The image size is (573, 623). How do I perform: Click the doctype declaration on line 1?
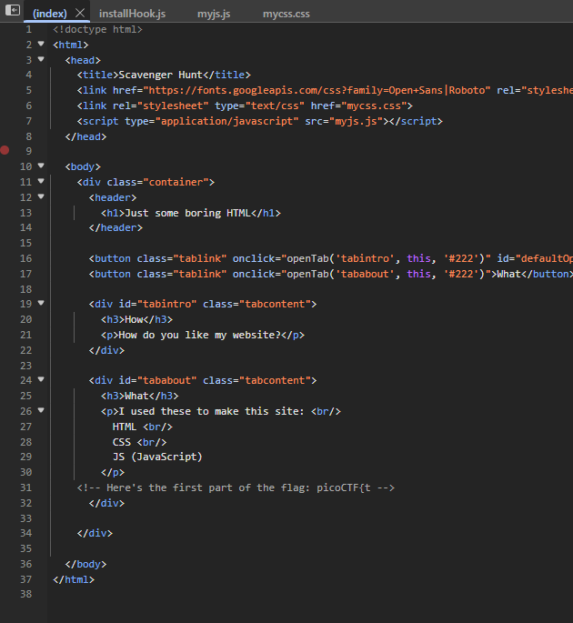click(x=97, y=29)
